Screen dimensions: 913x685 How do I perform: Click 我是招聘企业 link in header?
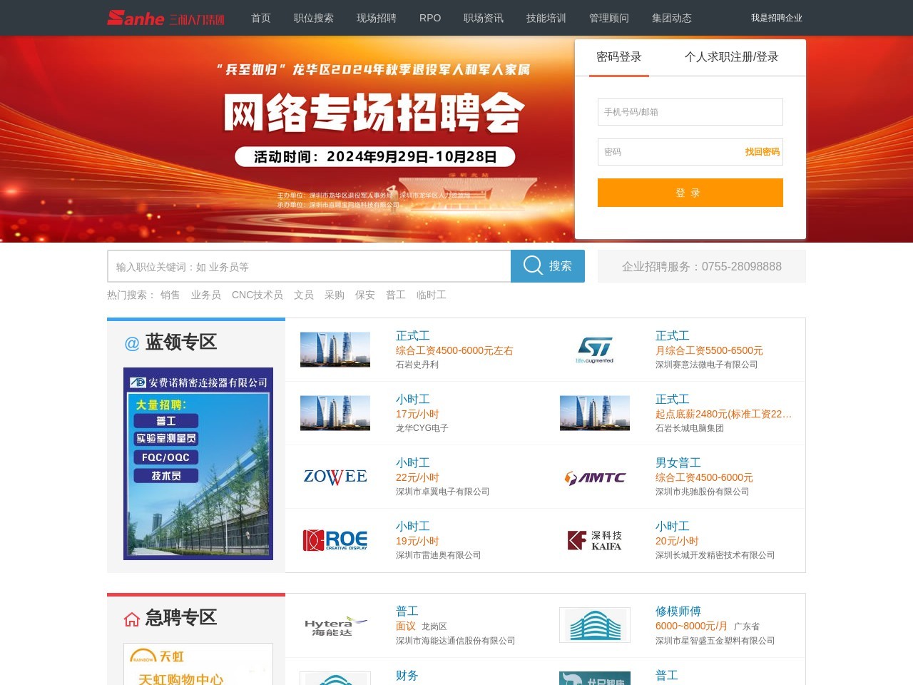(776, 18)
